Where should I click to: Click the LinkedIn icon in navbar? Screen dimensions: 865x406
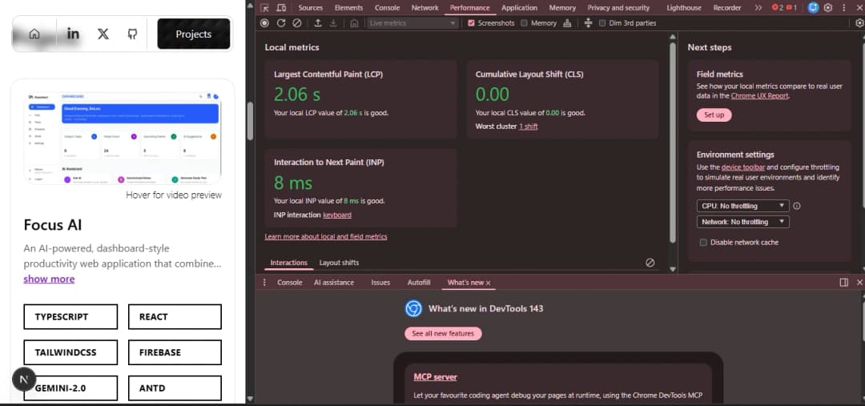click(73, 34)
